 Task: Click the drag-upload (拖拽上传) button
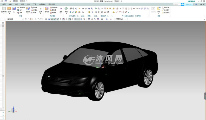pyautogui.click(x=188, y=4)
